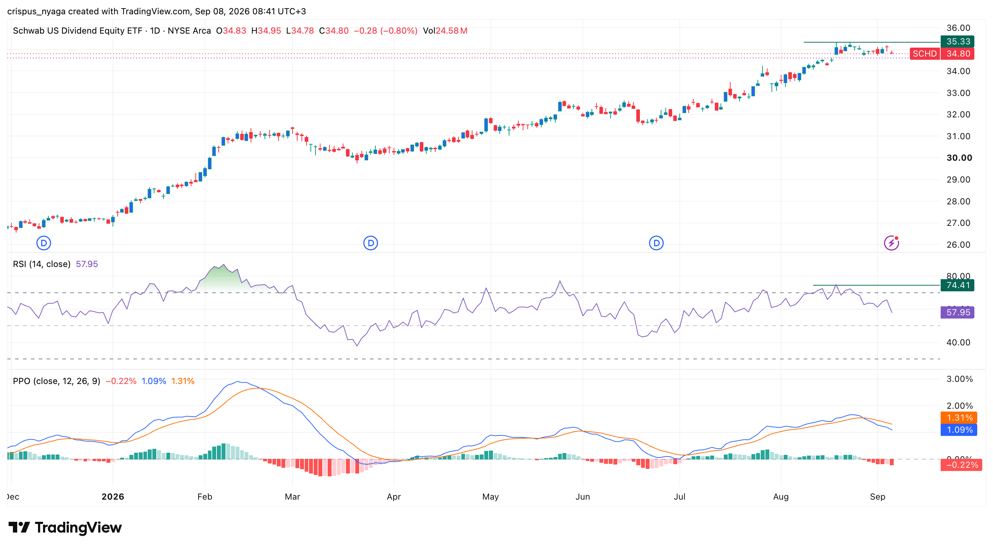Click the 34.00 price axis label
This screenshot has height=549, width=993.
click(x=958, y=71)
